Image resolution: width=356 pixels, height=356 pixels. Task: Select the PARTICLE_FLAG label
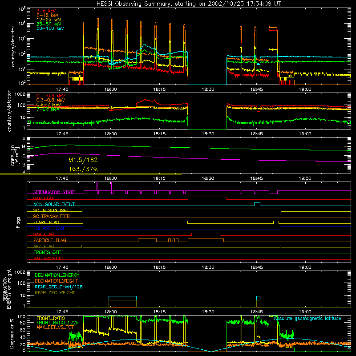(x=50, y=240)
